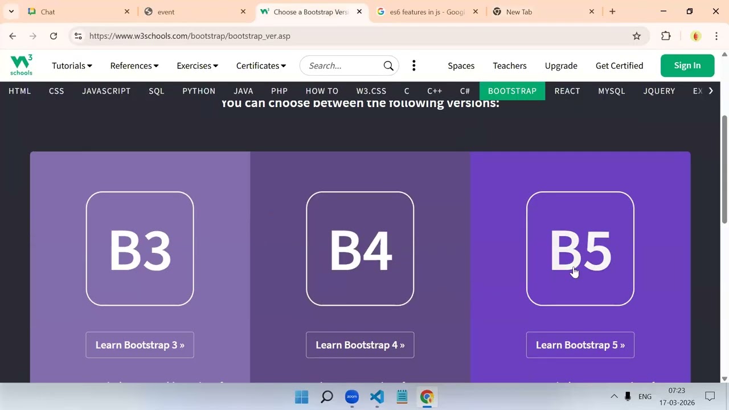Click the B4 Bootstrap logo tile
Image resolution: width=729 pixels, height=410 pixels.
pos(360,249)
